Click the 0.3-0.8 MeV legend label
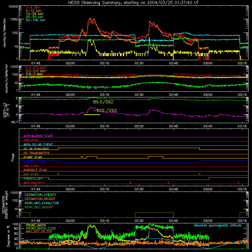This screenshot has width=252, height=252. tap(36, 71)
